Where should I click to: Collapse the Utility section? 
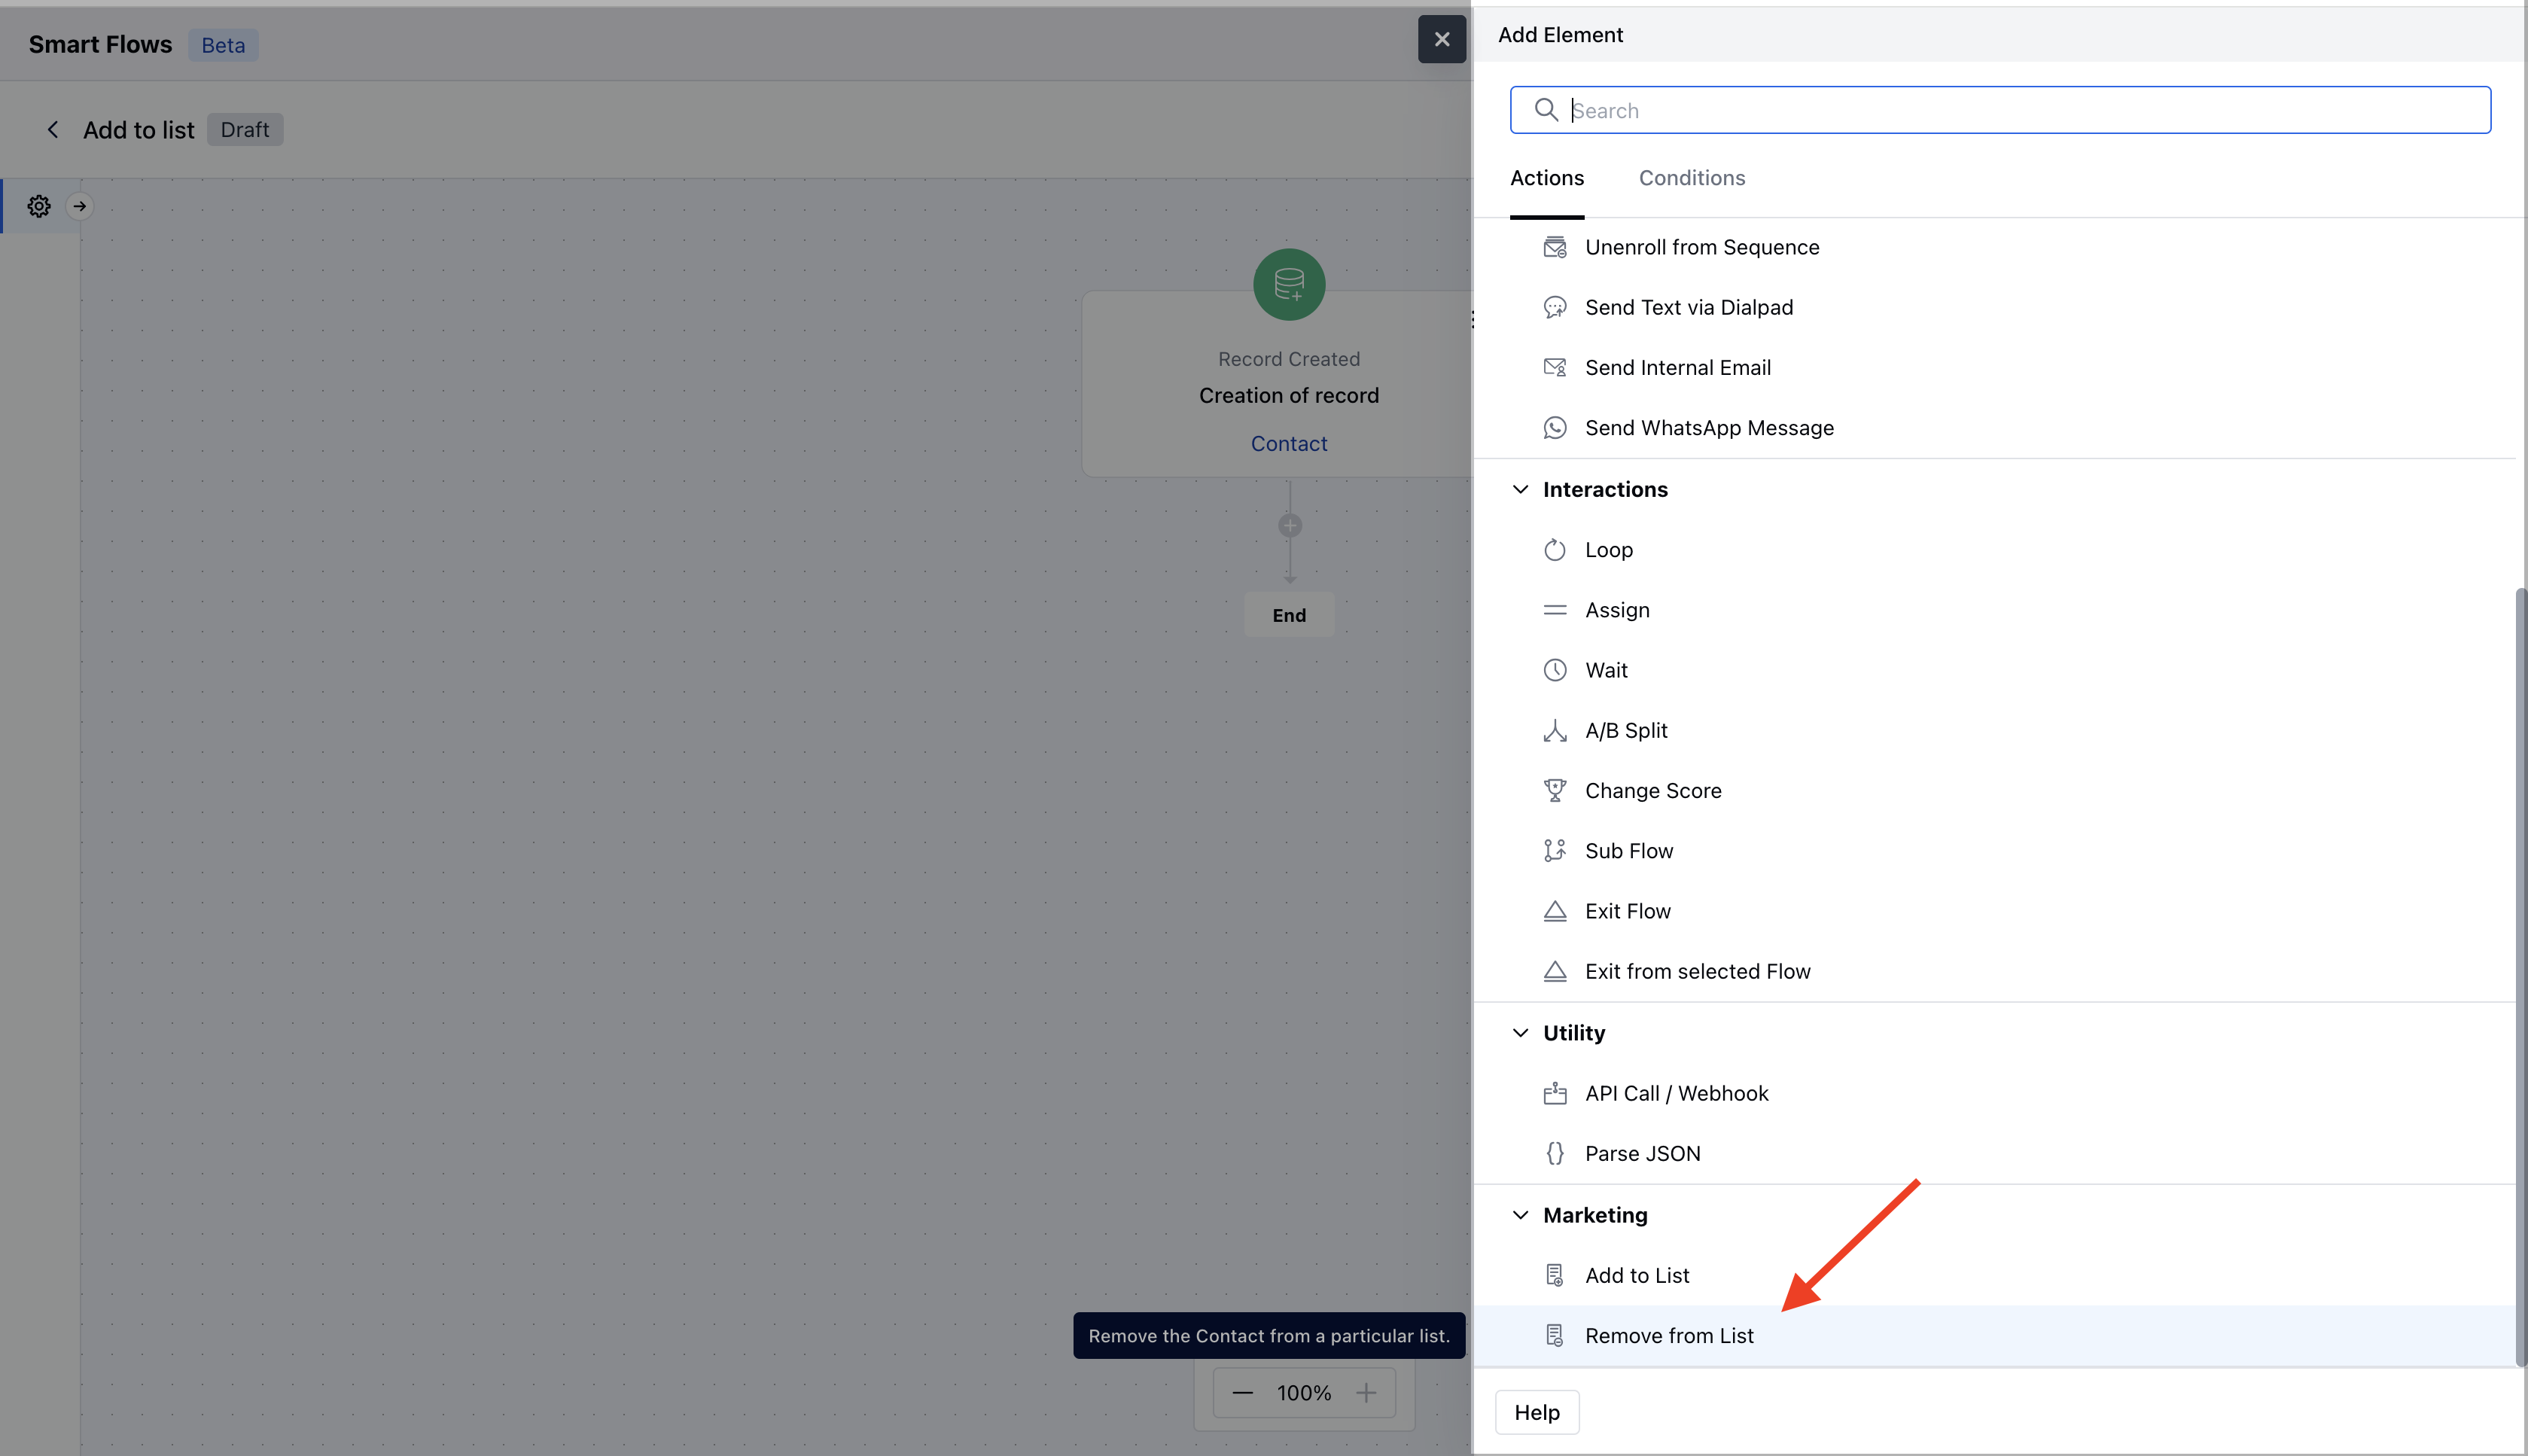coord(1521,1032)
